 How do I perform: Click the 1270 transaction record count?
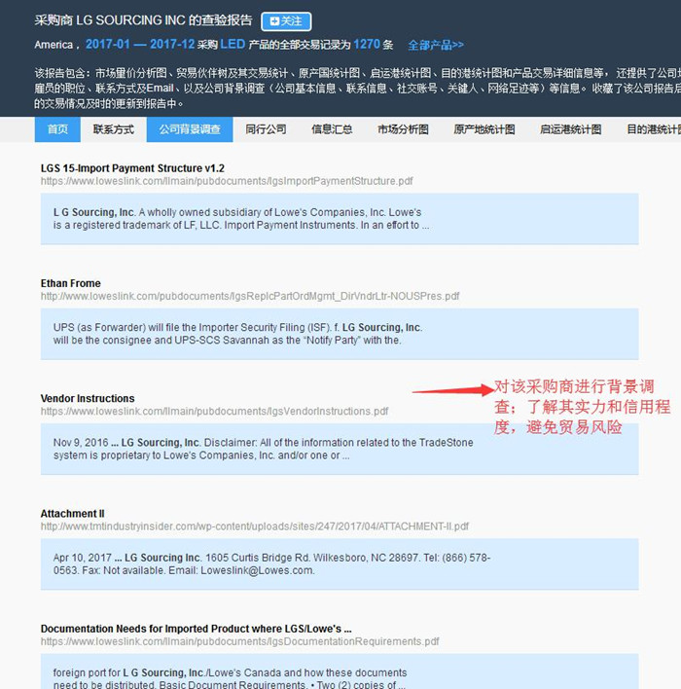(x=367, y=45)
